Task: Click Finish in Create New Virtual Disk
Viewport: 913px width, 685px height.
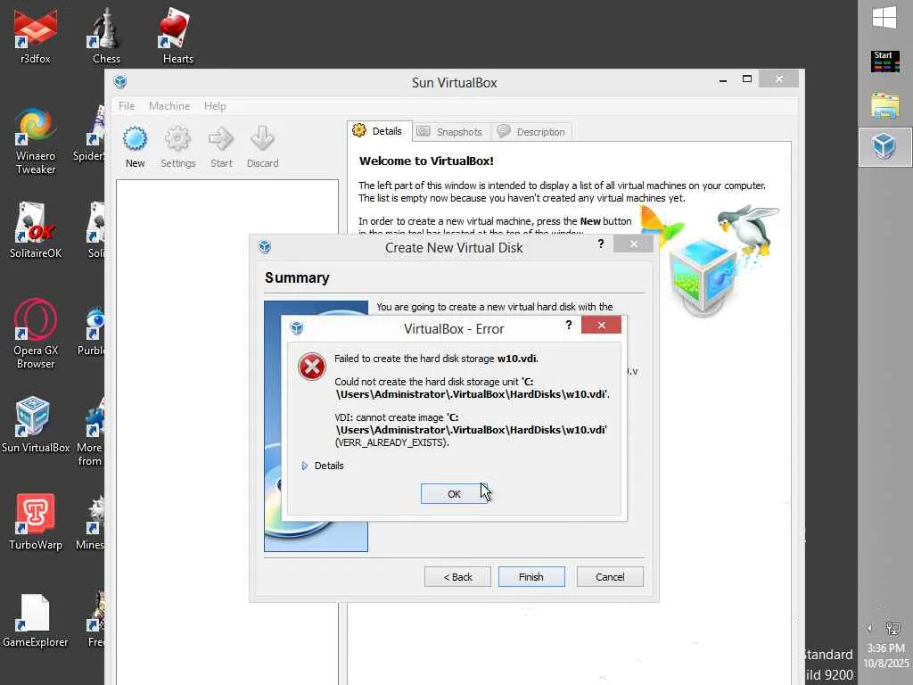Action: [x=531, y=577]
